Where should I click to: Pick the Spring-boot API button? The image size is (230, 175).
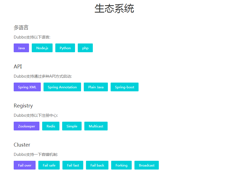point(125,87)
